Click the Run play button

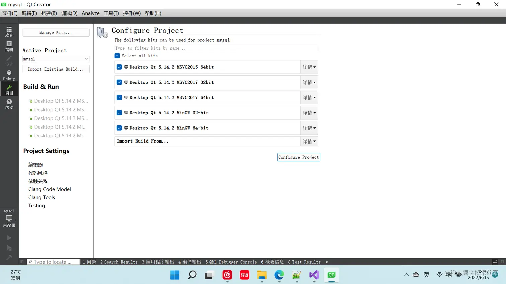[9, 238]
